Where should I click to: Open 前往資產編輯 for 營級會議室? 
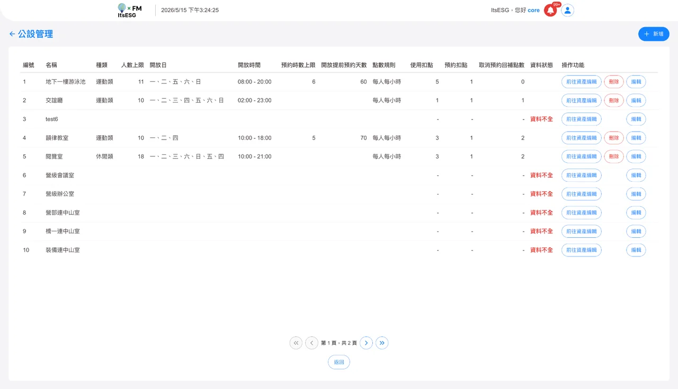click(x=582, y=175)
